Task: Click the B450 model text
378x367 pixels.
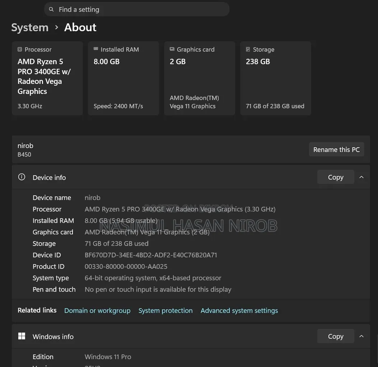Action: (24, 154)
